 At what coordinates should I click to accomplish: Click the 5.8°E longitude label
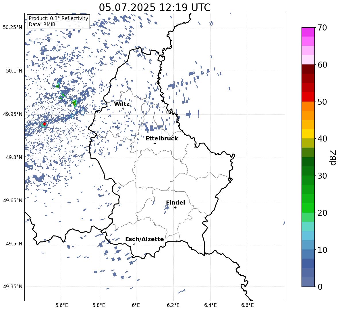pos(99,305)
